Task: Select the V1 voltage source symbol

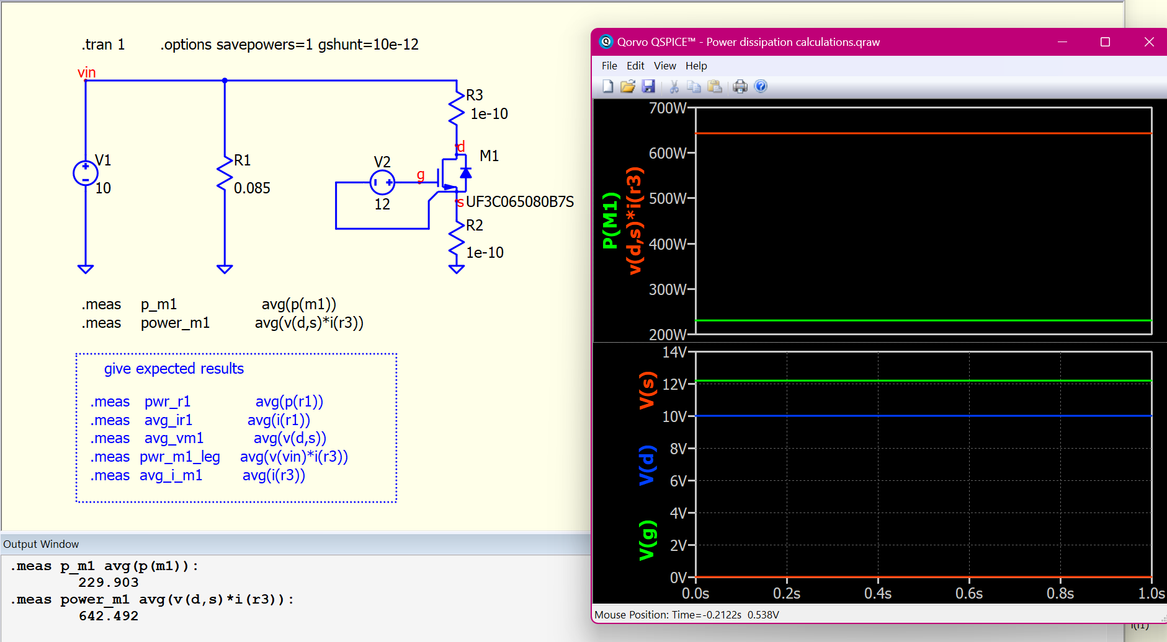Action: pos(86,174)
